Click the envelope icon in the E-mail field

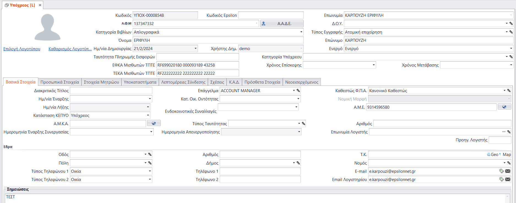point(508,171)
